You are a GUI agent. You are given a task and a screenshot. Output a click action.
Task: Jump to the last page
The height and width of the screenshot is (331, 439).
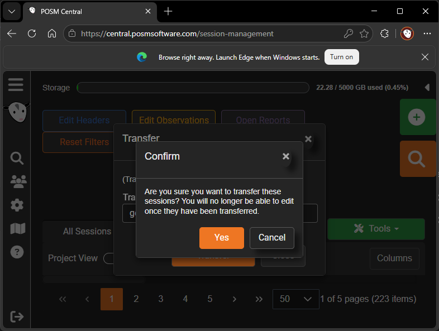(x=259, y=299)
